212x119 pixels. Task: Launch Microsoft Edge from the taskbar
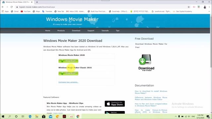[30, 116]
